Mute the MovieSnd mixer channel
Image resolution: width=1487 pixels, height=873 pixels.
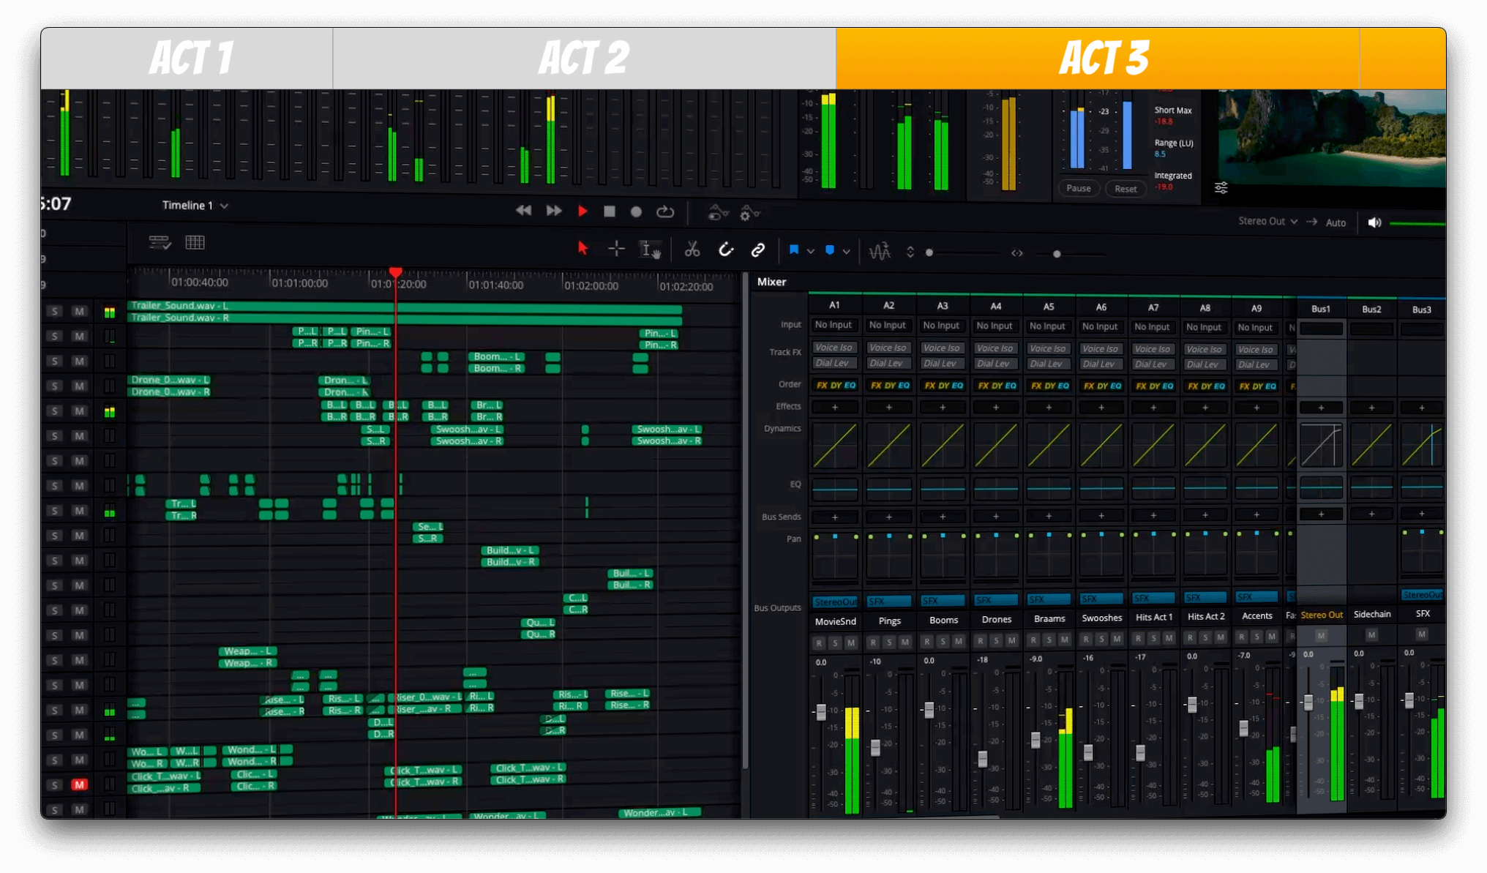point(851,642)
